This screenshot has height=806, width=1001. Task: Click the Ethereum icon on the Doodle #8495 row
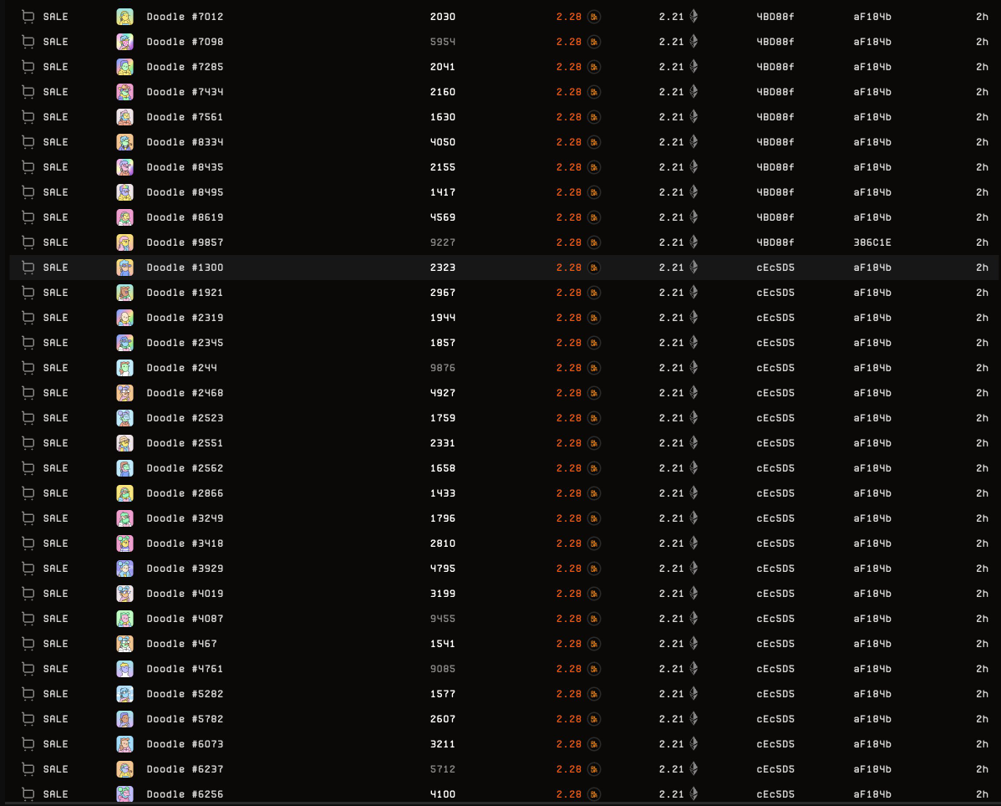(694, 192)
